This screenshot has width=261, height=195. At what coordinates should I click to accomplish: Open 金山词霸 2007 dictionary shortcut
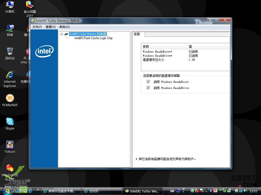(x=30, y=5)
